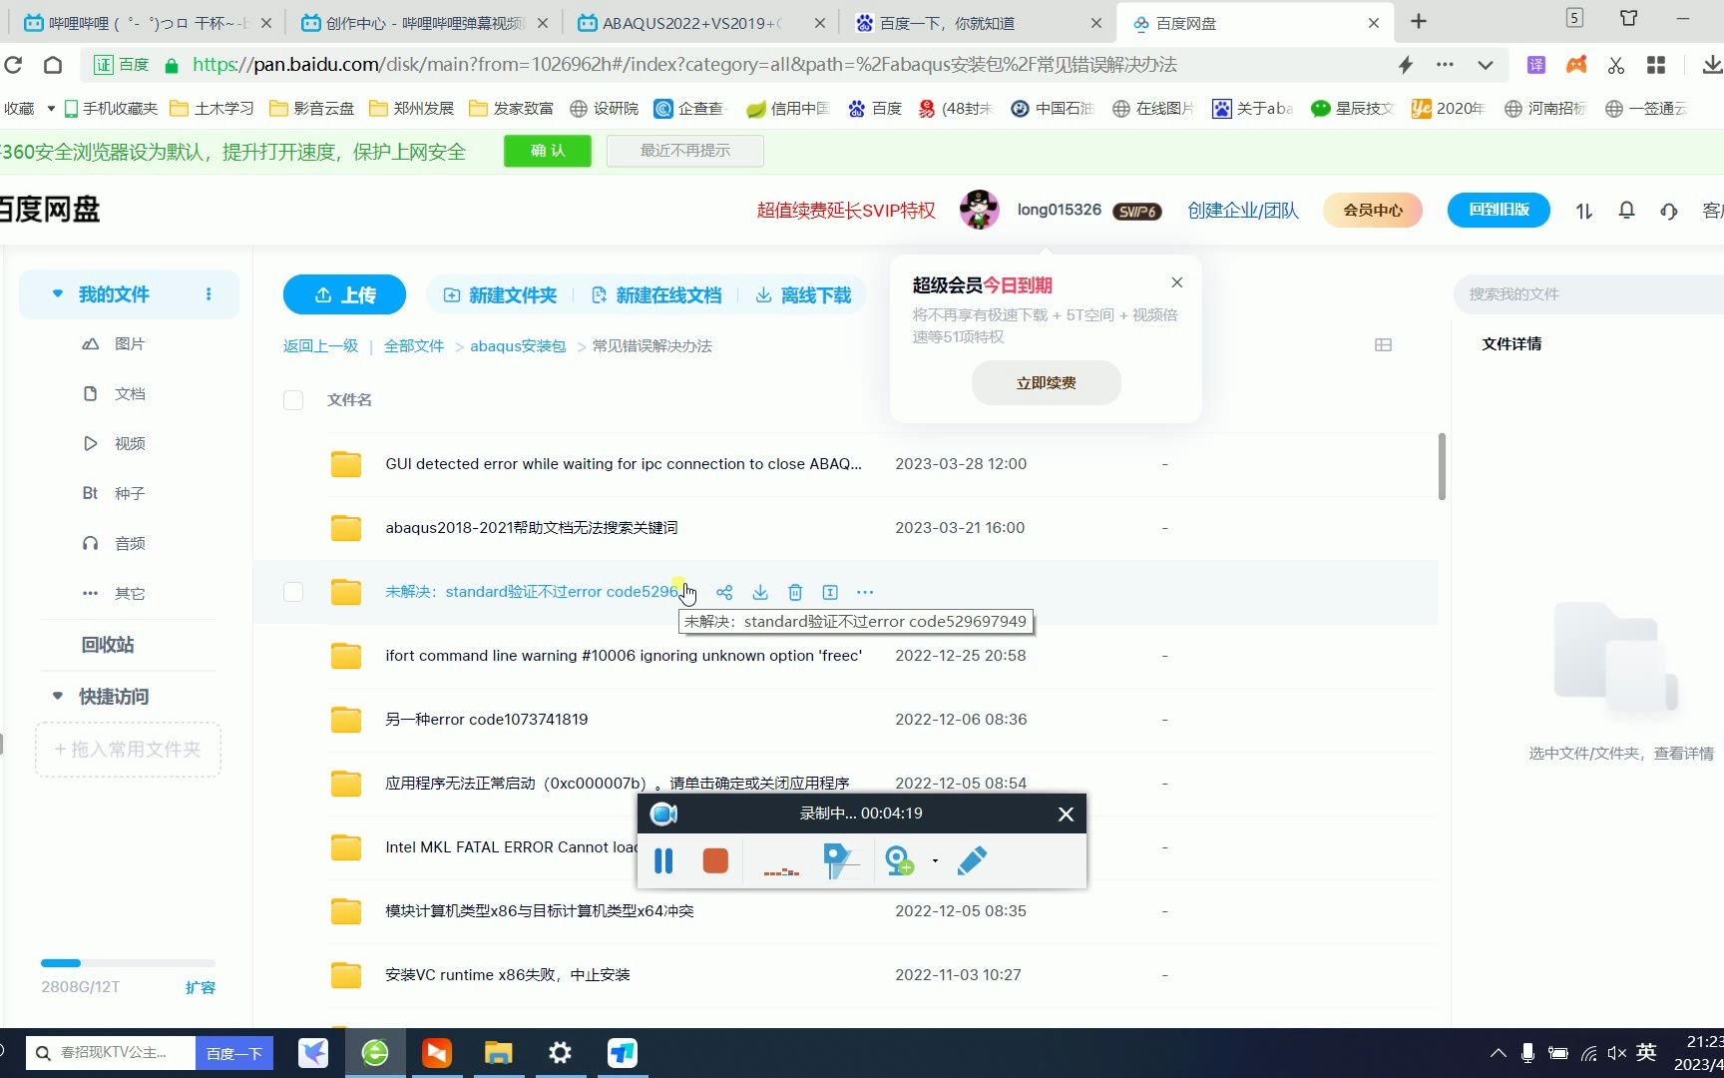Open 另一种error code1073741819 folder

tap(487, 720)
